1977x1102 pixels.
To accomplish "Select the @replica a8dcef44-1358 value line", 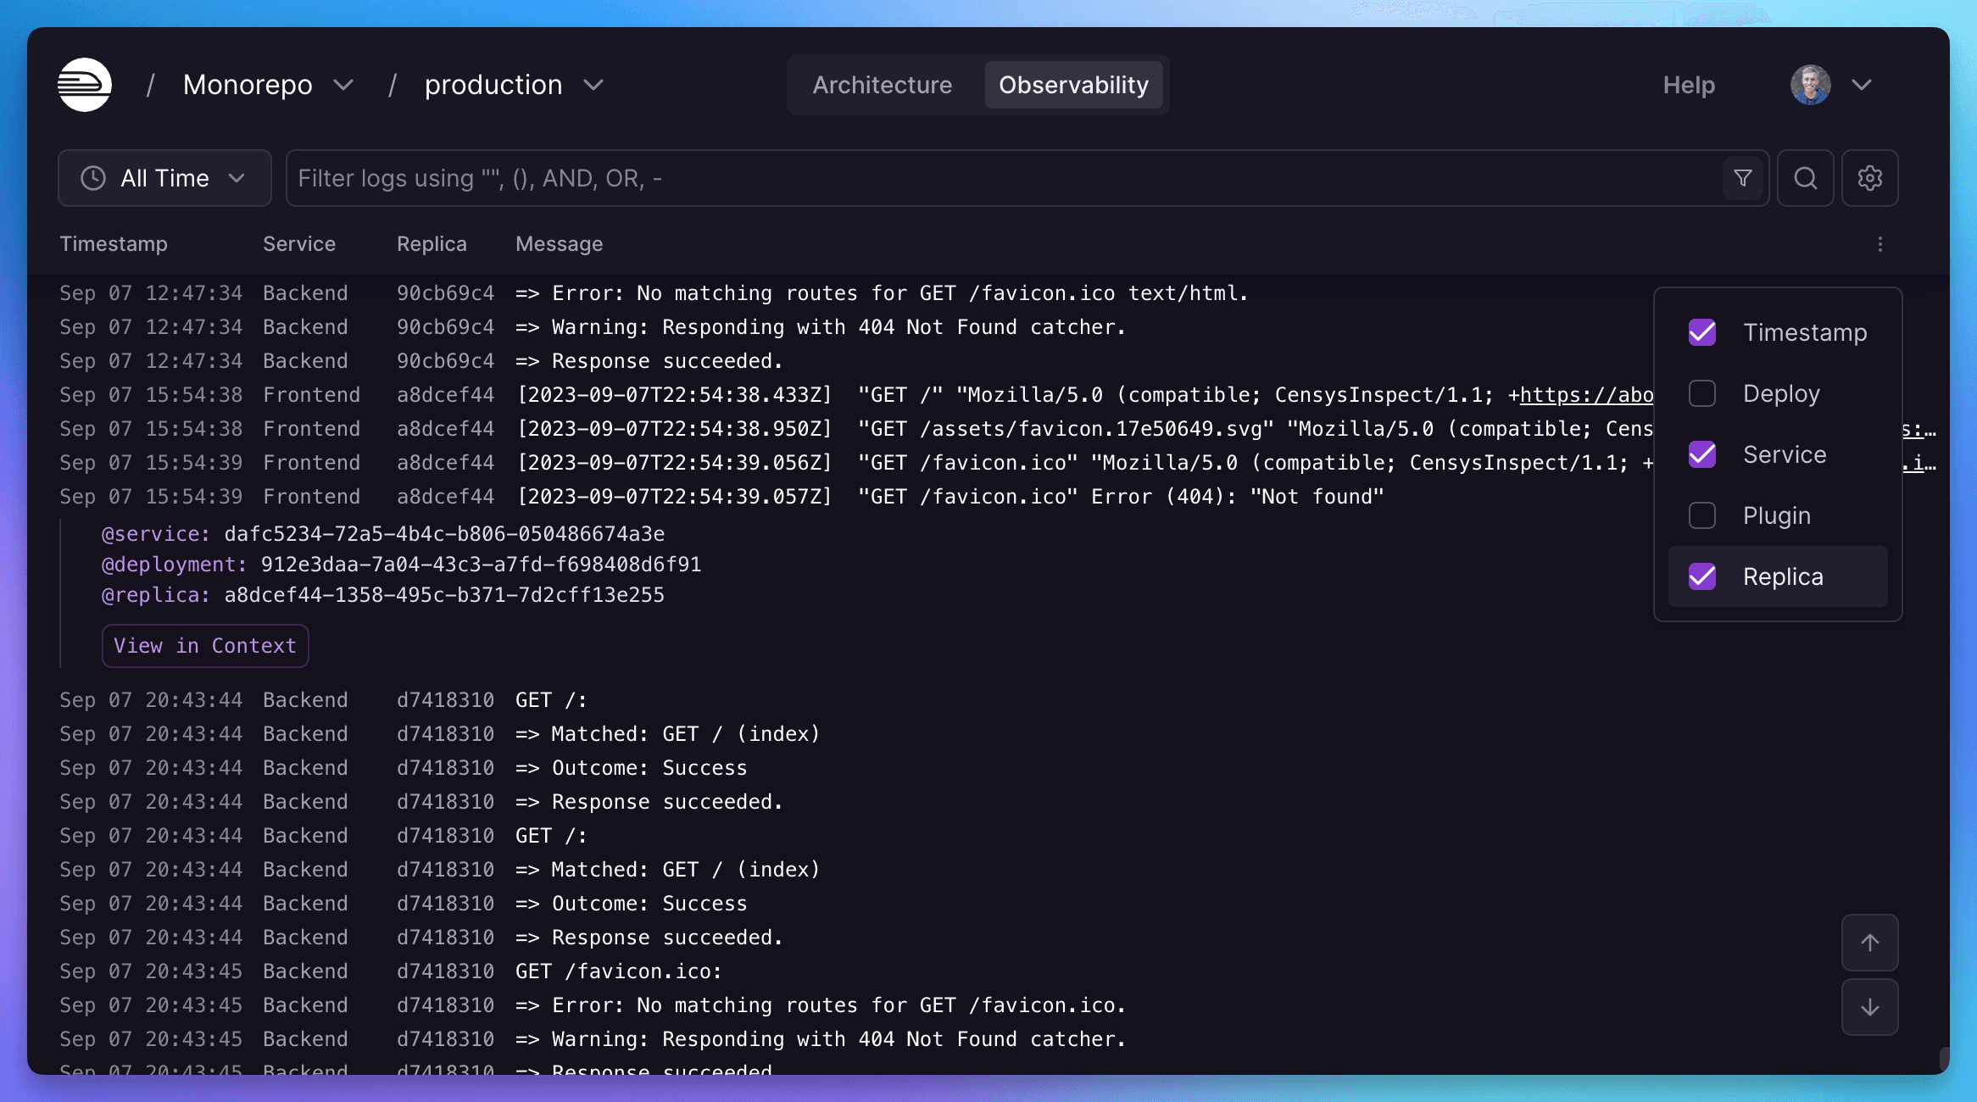I will tap(383, 595).
